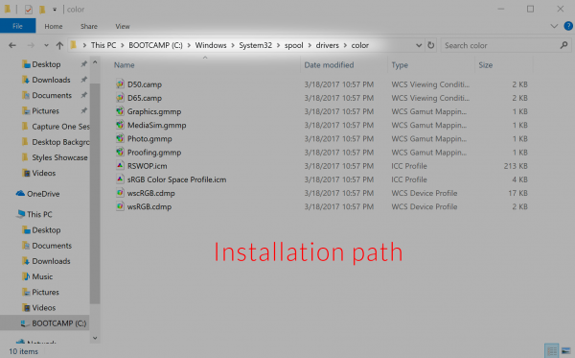Viewport: 575px width, 358px height.
Task: Select the RSWOP.icm profile icon
Action: [120, 166]
